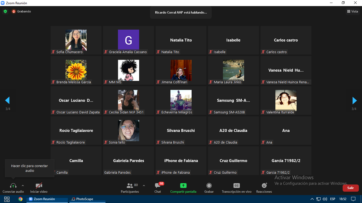This screenshot has width=362, height=203.
Task: Open Windows notification center icon
Action: click(353, 199)
